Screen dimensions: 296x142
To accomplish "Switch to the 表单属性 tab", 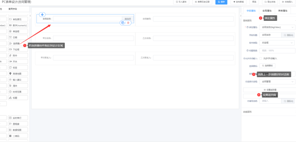I will tap(283, 11).
